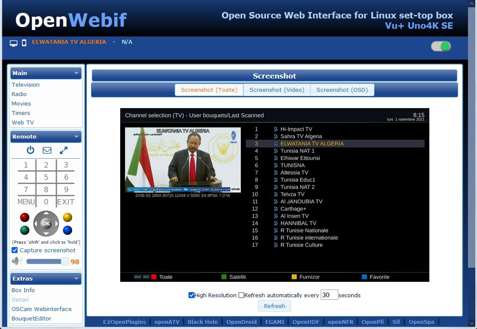Viewport: 477px width, 329px height.
Task: Open the send message envelope icon
Action: tap(47, 150)
